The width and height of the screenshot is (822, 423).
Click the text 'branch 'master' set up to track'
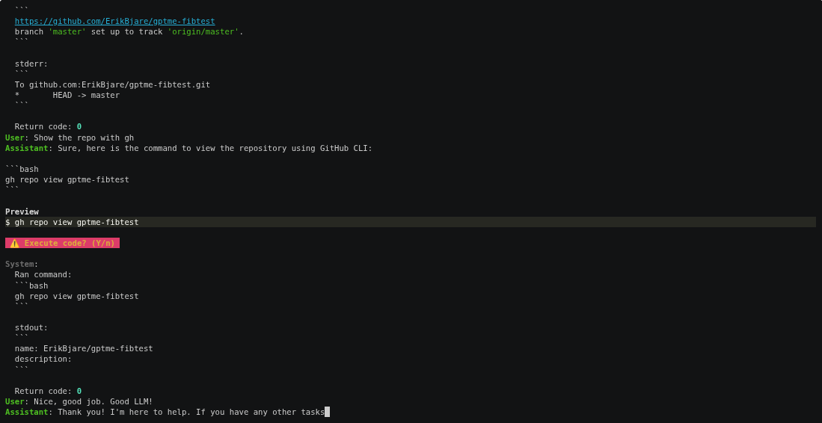88,31
